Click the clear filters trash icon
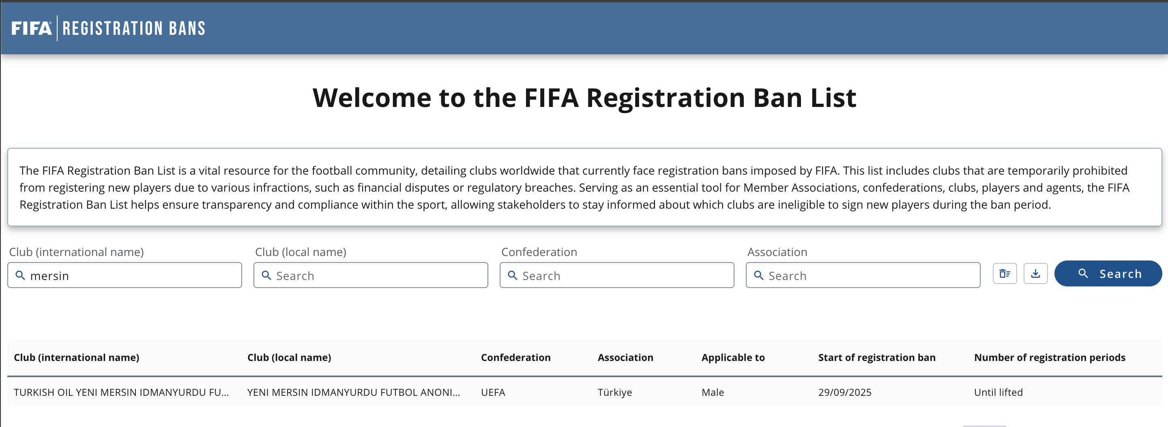 1004,274
